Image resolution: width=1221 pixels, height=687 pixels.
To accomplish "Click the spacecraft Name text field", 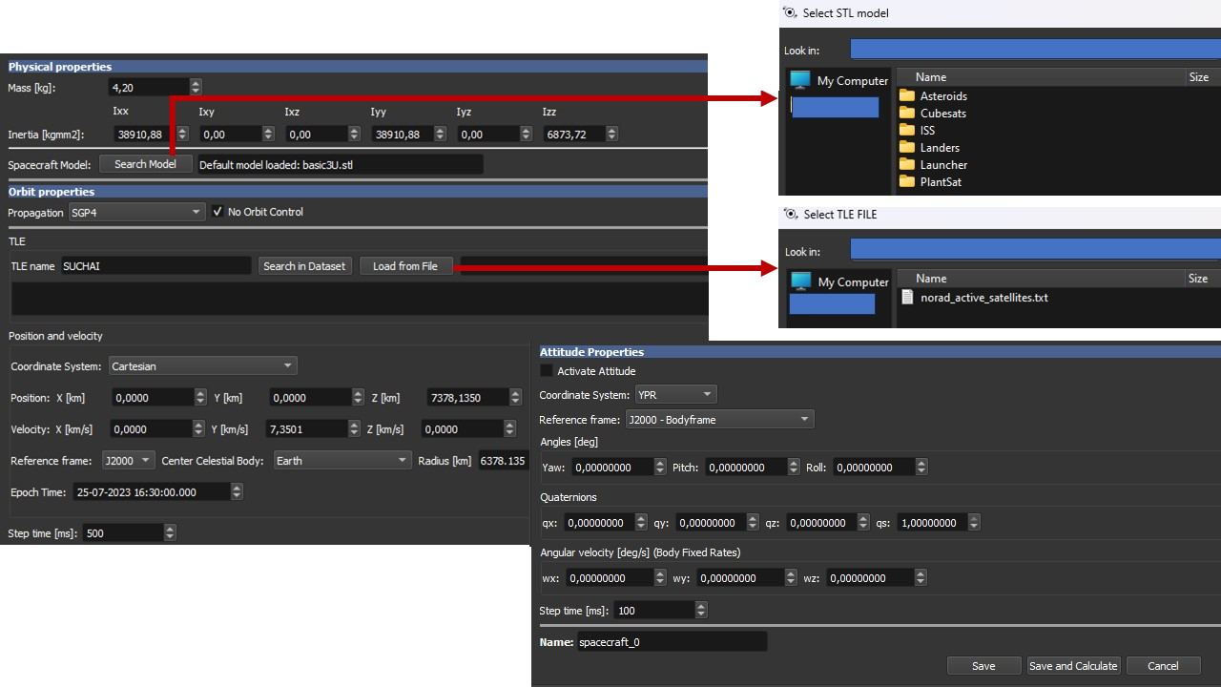I will click(672, 642).
